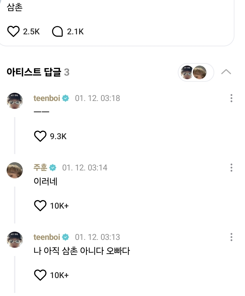
Task: Open 주훈's profile picture
Action: coord(15,170)
